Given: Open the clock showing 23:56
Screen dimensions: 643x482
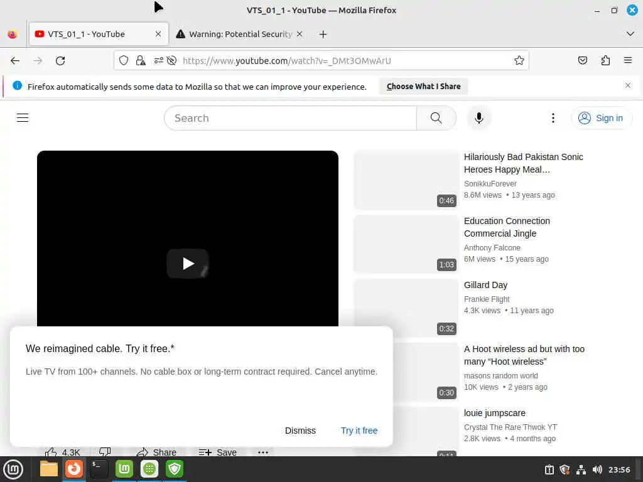Looking at the screenshot, I should tap(619, 469).
